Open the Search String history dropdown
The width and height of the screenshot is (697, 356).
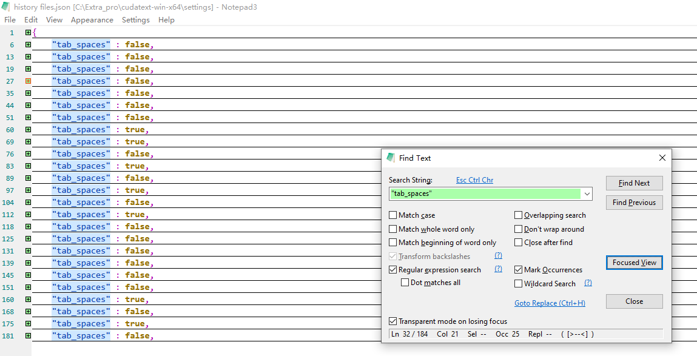586,194
